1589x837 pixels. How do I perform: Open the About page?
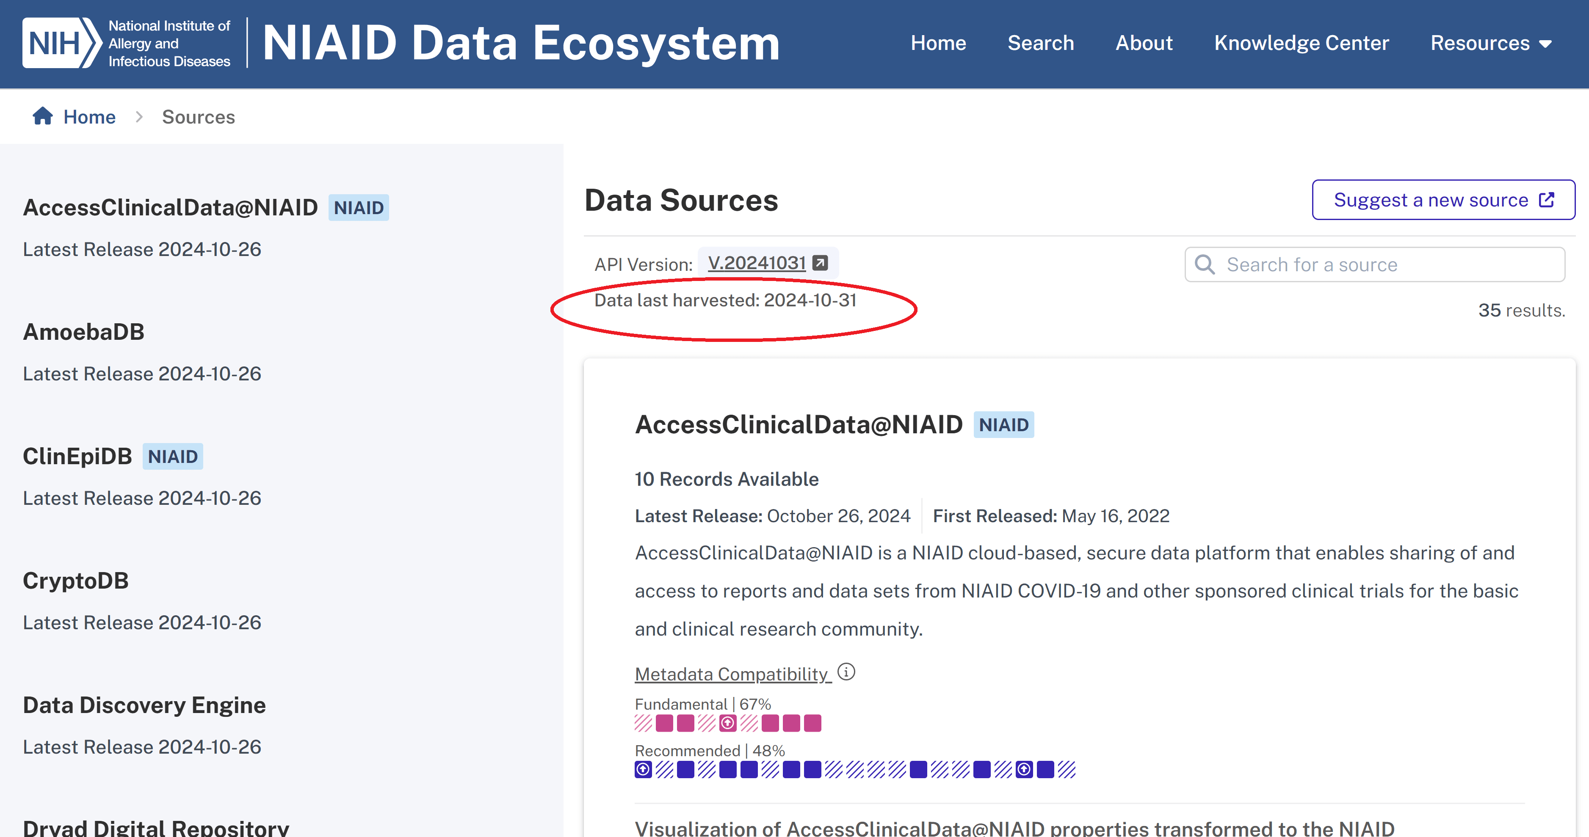pyautogui.click(x=1144, y=43)
